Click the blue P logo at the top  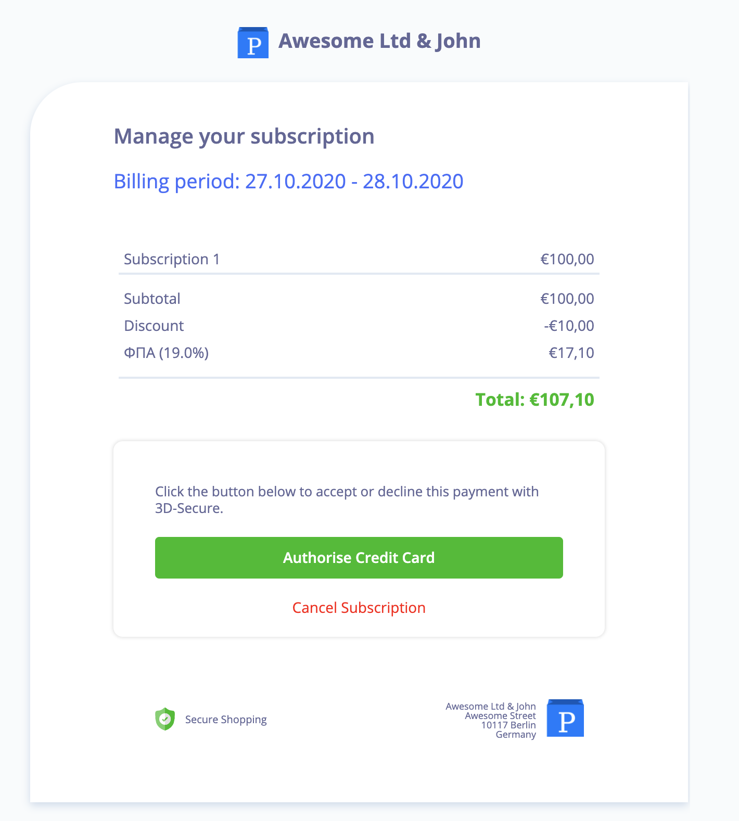[x=253, y=41]
